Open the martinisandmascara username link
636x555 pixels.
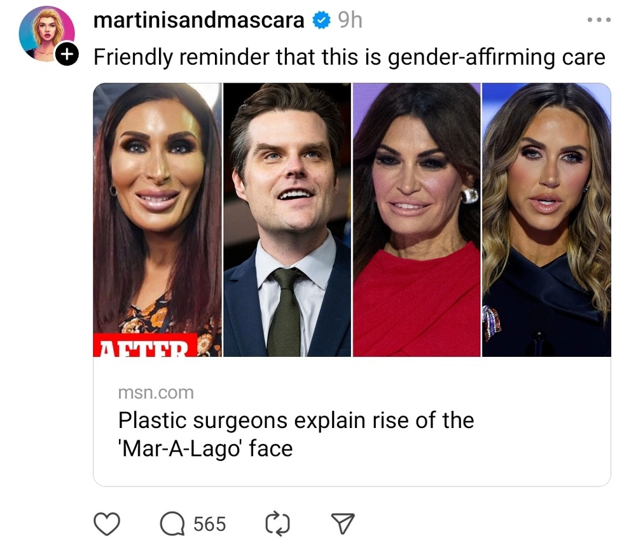pos(198,20)
